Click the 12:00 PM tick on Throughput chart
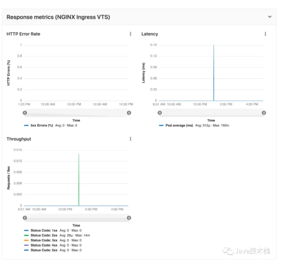The image size is (283, 265). pos(65,209)
